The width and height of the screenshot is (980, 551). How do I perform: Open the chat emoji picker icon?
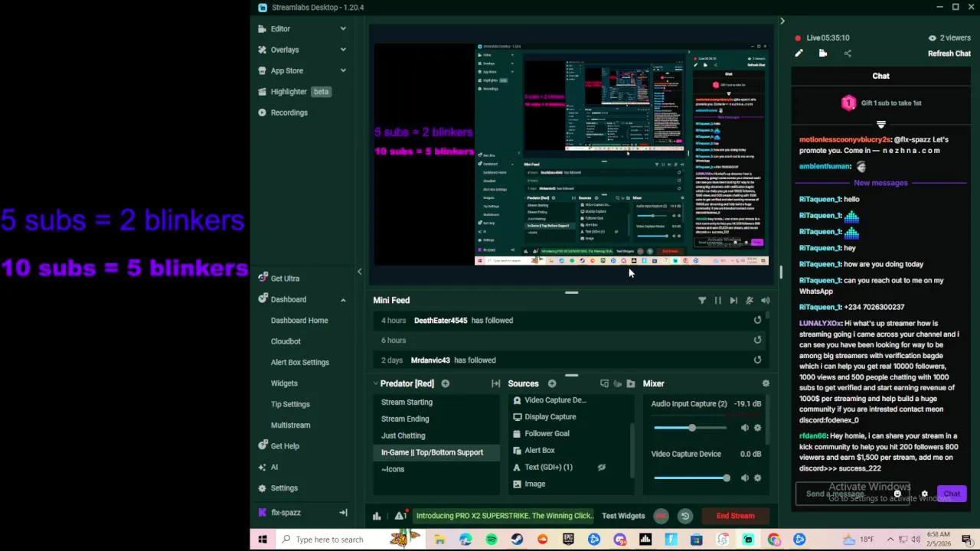pos(897,494)
